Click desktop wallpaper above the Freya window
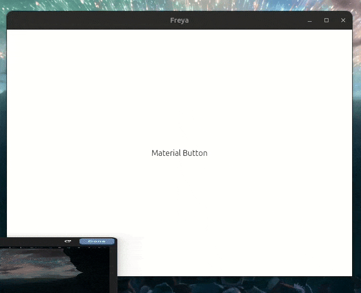 pyautogui.click(x=180, y=5)
